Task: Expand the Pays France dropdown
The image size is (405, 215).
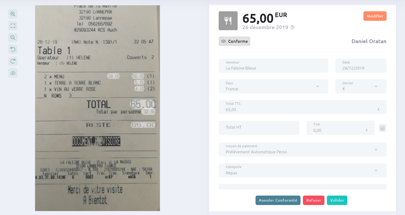Action: [273, 86]
